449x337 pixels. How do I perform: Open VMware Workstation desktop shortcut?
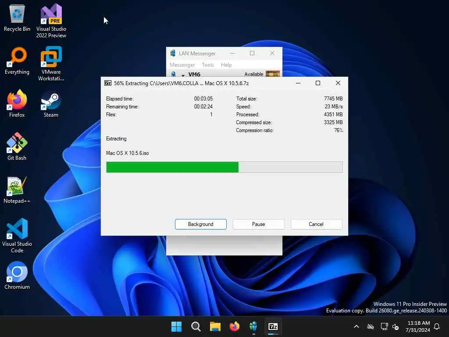pos(51,64)
